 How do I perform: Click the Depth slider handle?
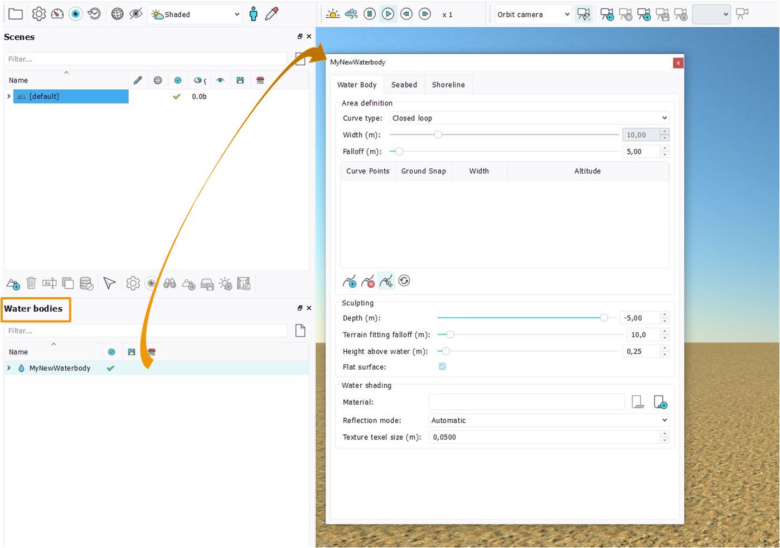tap(604, 318)
